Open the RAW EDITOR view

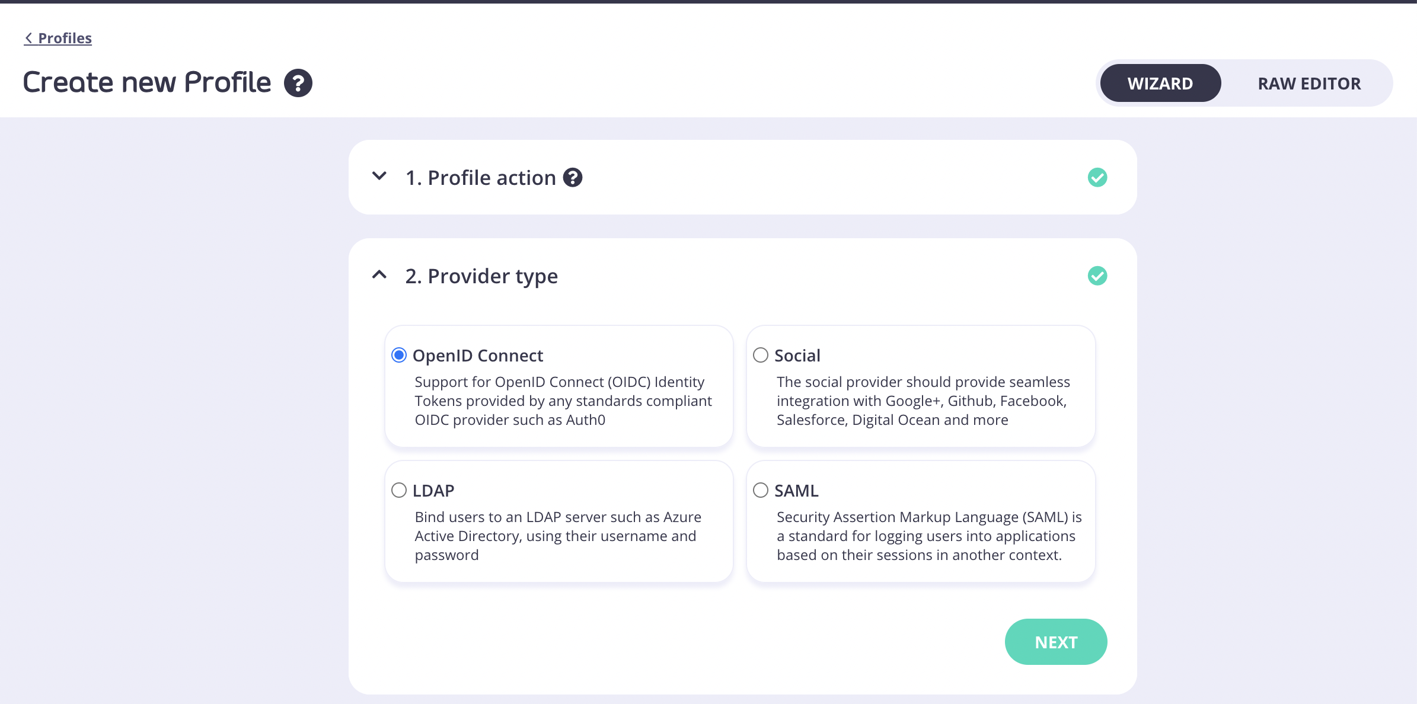(x=1309, y=83)
